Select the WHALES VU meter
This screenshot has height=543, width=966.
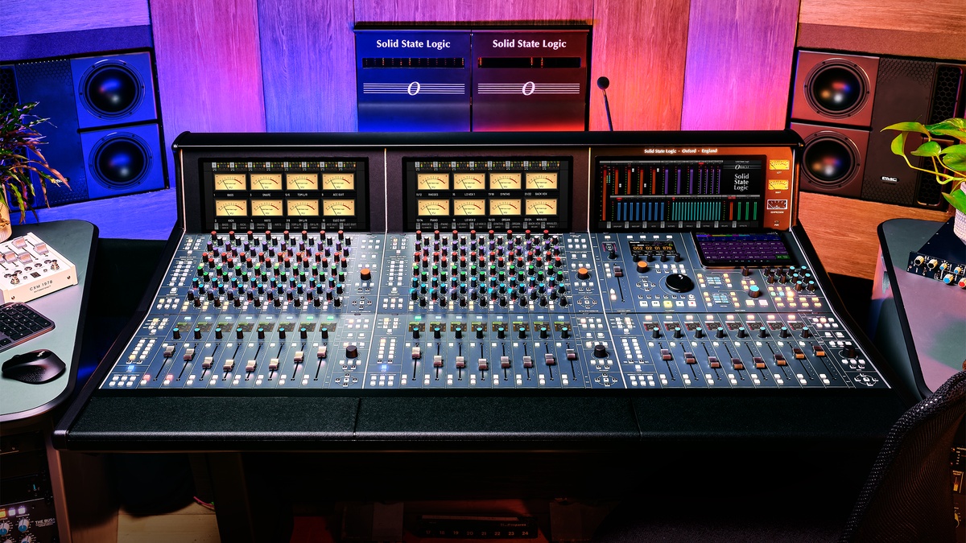tap(542, 208)
